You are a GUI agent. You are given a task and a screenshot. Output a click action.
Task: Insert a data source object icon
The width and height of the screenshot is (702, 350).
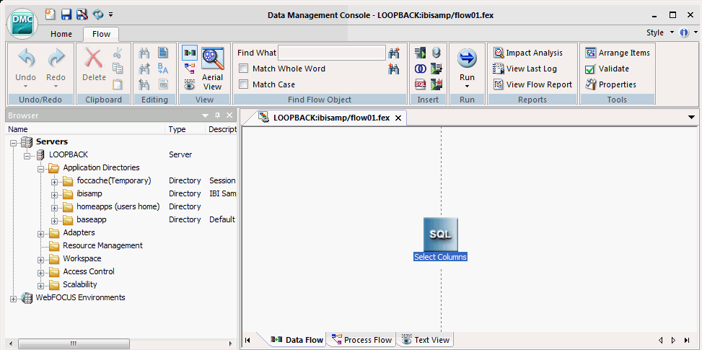[x=421, y=53]
